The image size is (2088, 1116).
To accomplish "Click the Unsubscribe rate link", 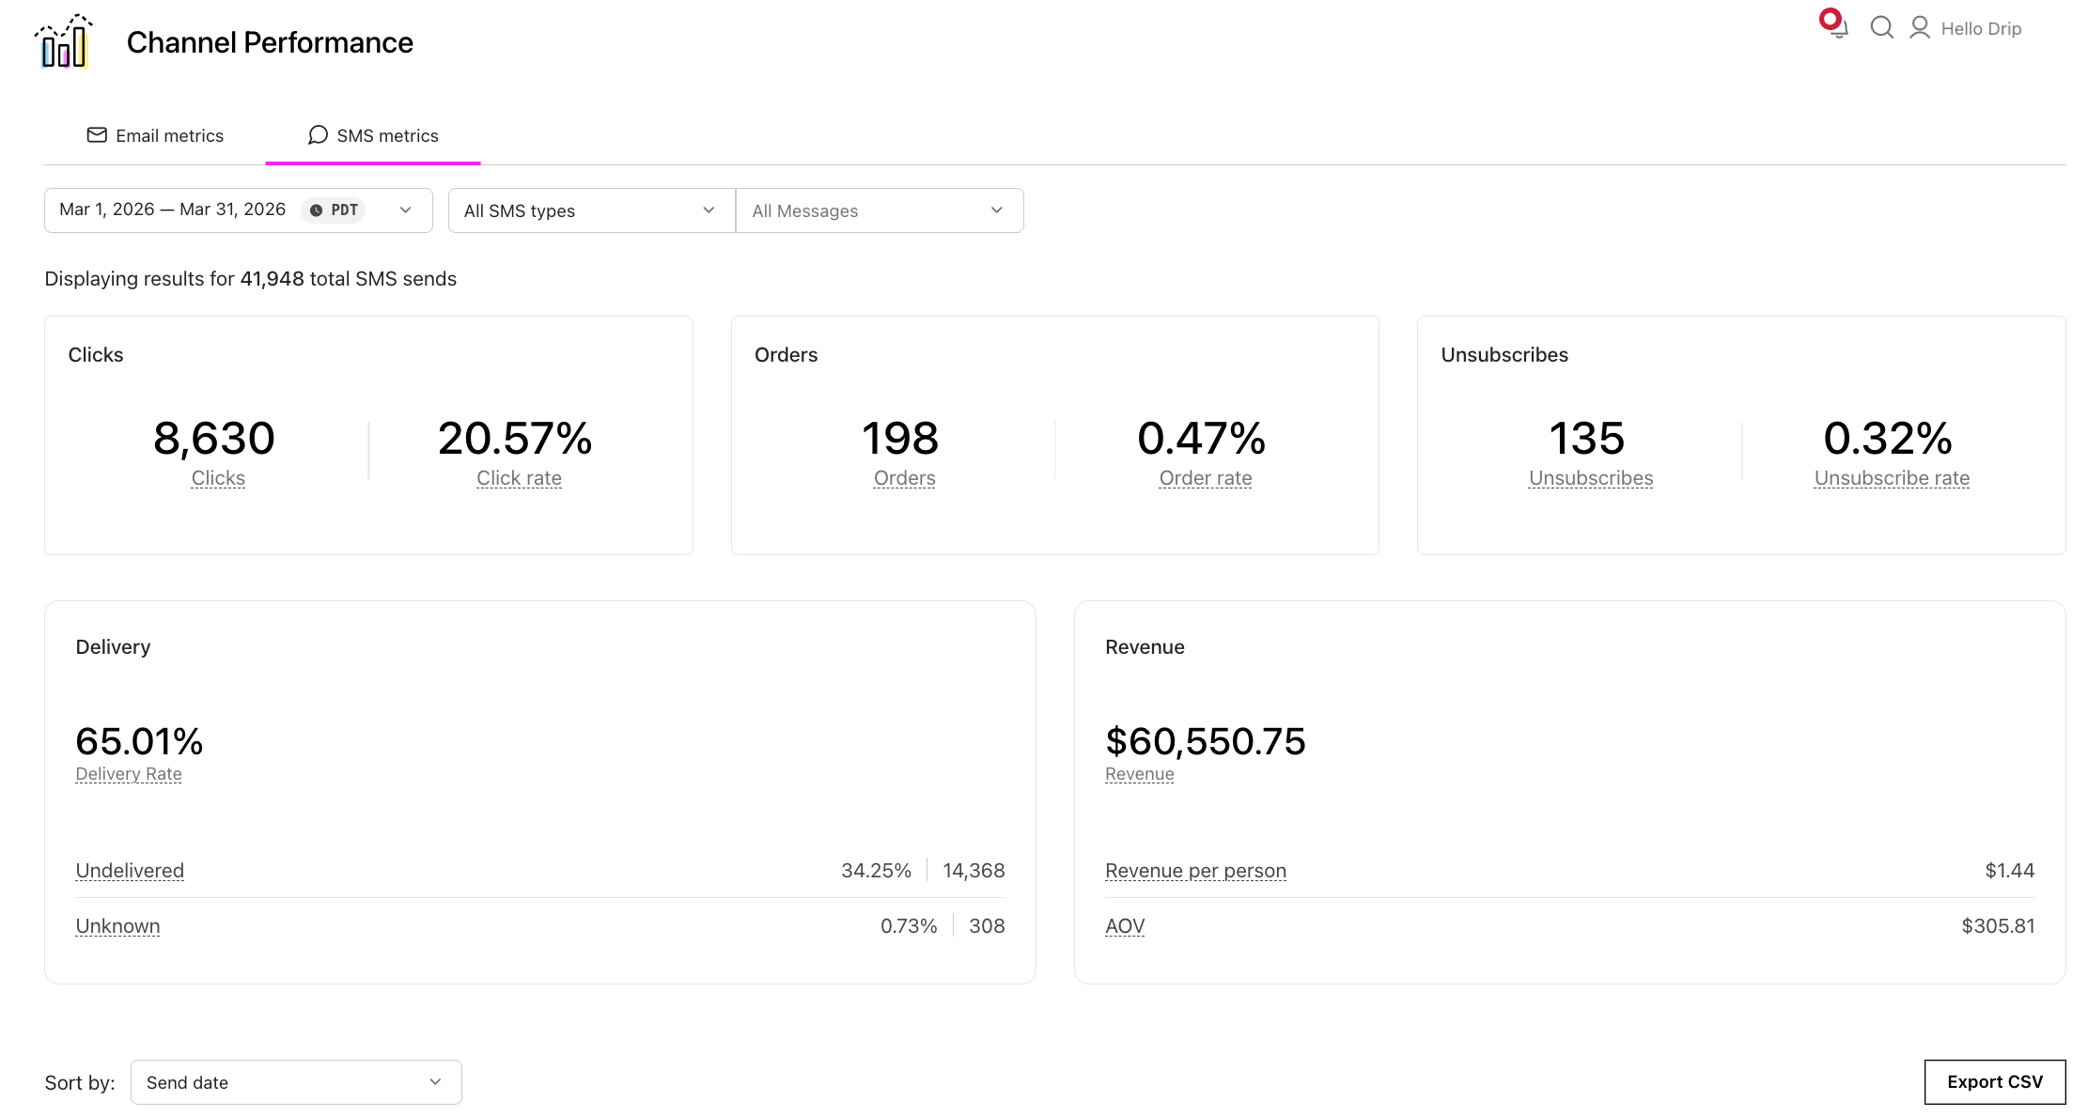I will point(1891,477).
